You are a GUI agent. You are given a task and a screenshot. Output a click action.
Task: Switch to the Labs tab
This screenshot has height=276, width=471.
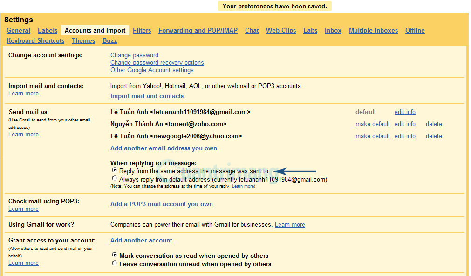click(x=310, y=30)
